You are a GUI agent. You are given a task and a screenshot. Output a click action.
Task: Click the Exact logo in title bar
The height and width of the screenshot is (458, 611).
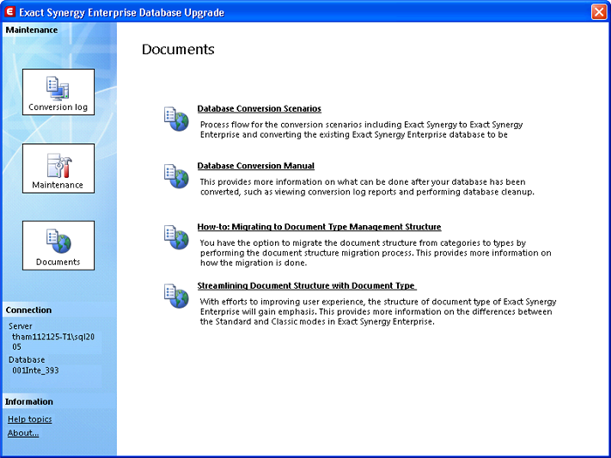tap(10, 11)
